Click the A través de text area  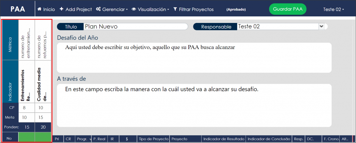pyautogui.click(x=194, y=105)
